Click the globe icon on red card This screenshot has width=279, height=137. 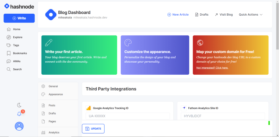pyautogui.click(x=200, y=43)
